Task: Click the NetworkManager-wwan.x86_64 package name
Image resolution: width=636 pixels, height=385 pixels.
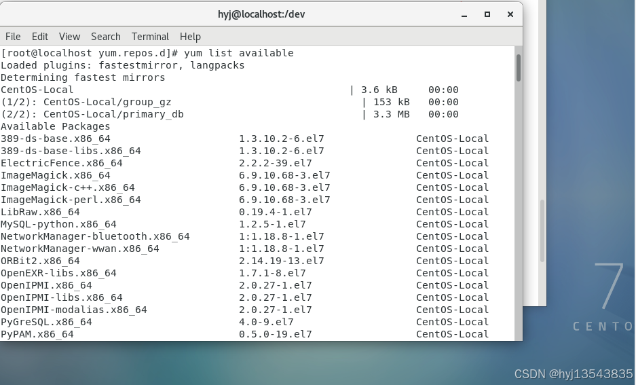Action: pyautogui.click(x=80, y=249)
